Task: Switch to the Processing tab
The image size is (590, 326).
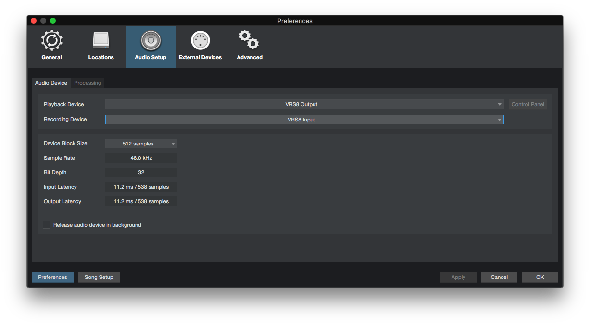Action: tap(88, 83)
